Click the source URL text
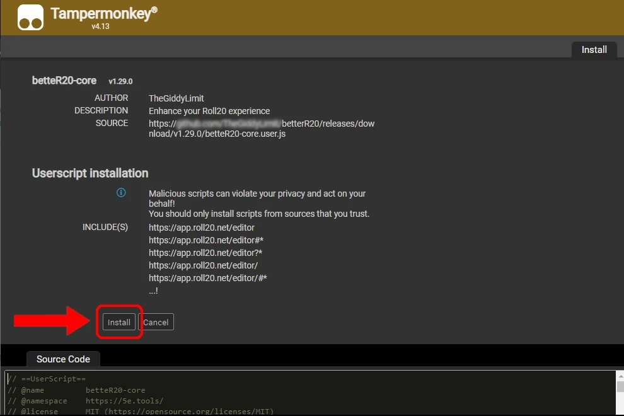 262,129
